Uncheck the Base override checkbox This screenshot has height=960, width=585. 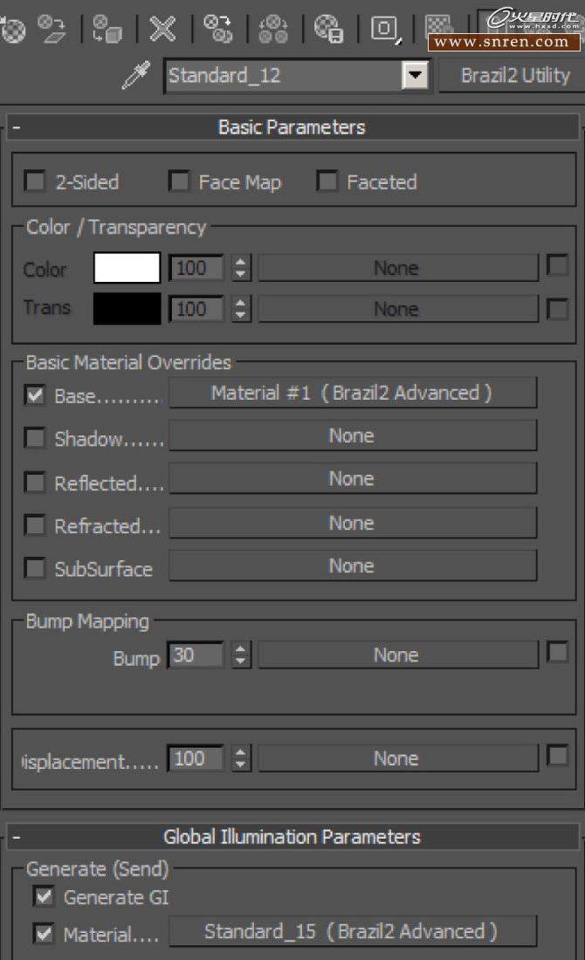coord(35,394)
